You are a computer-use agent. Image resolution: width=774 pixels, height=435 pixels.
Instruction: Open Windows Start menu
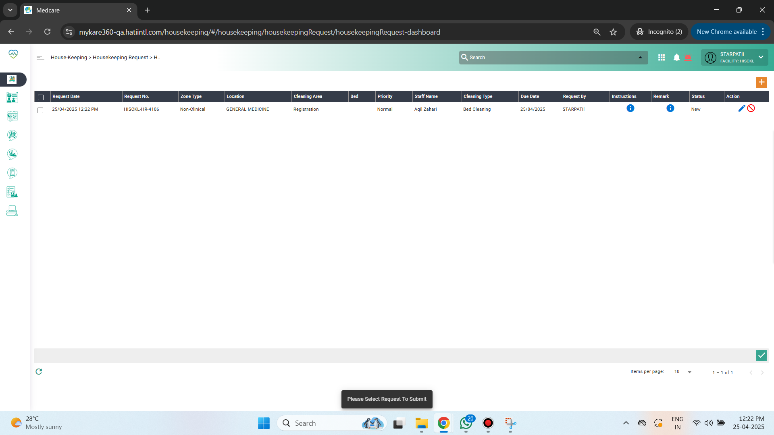[264, 423]
